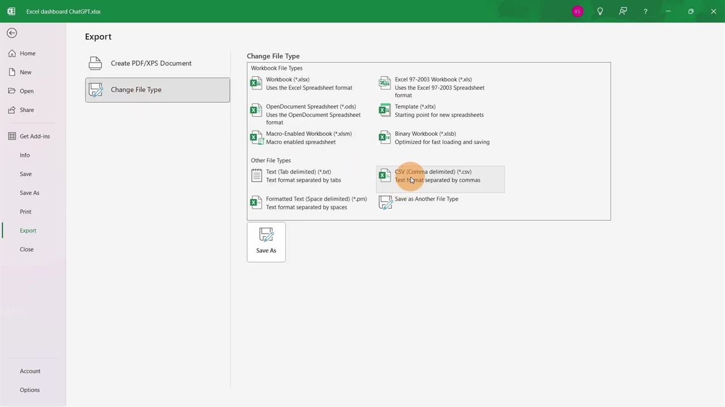Viewport: 725px width, 407px height.
Task: Click the New label in sidebar
Action: coord(25,72)
